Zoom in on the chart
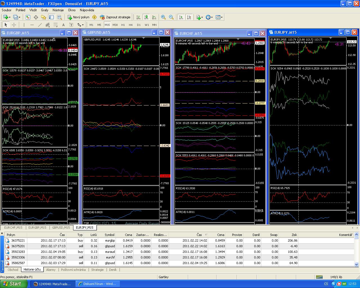360x288 pixels. [163, 17]
